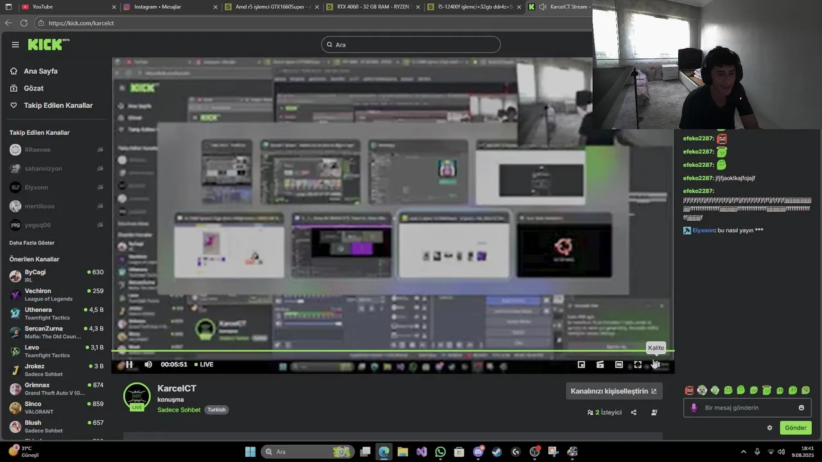This screenshot has height=462, width=822.
Task: Toggle theater mode in the player
Action: (x=618, y=364)
